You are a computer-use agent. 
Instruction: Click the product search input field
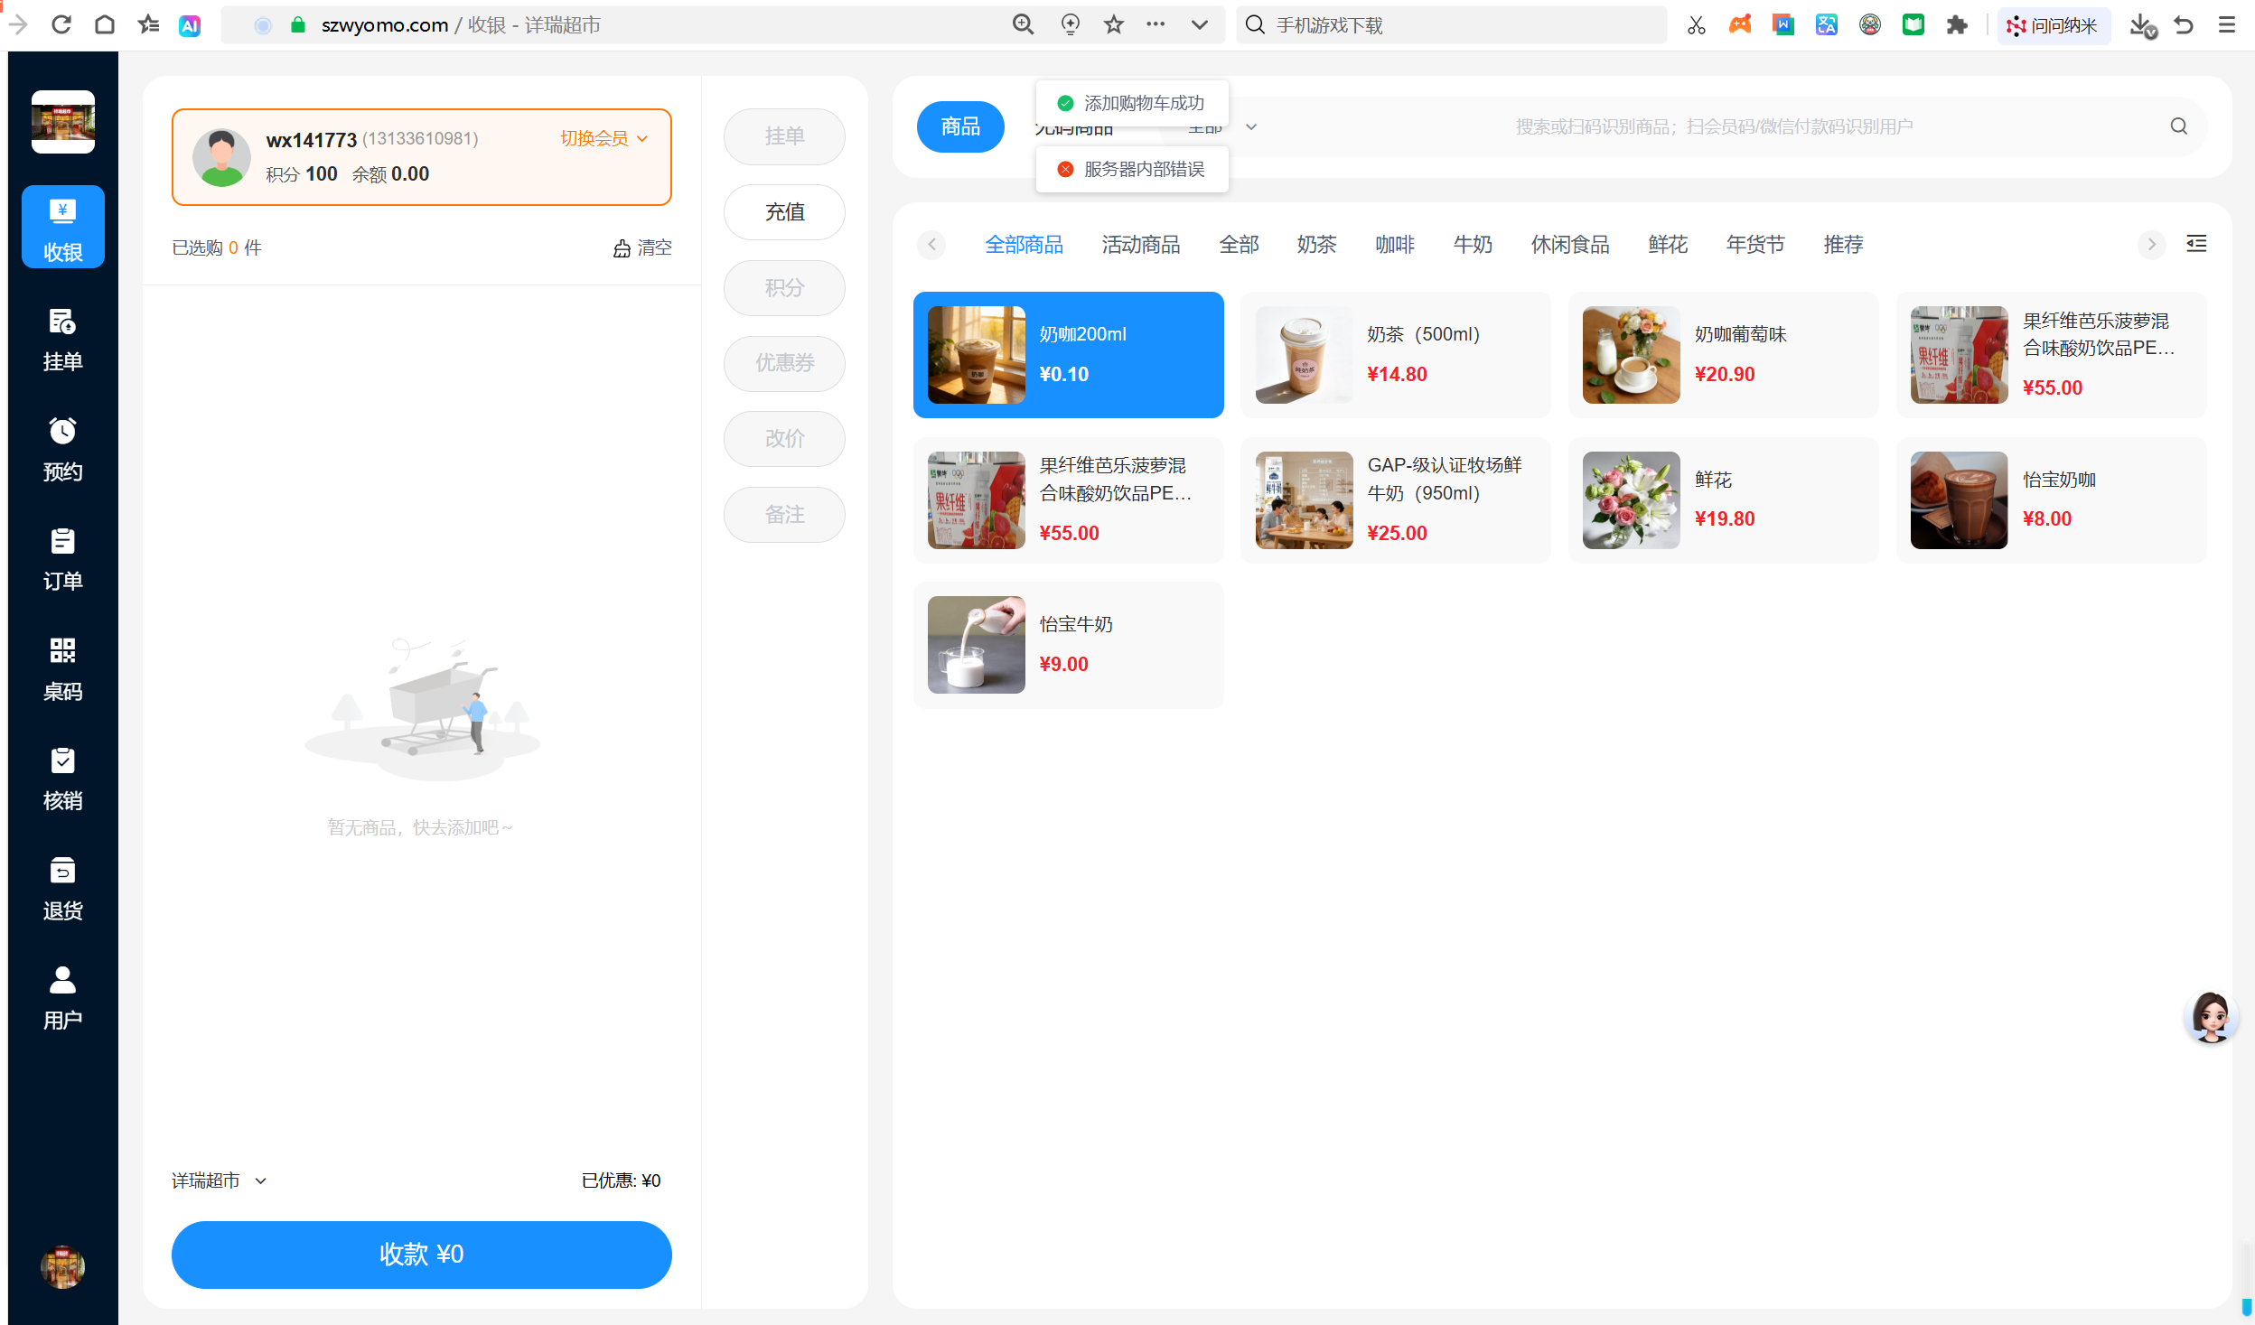[1713, 126]
